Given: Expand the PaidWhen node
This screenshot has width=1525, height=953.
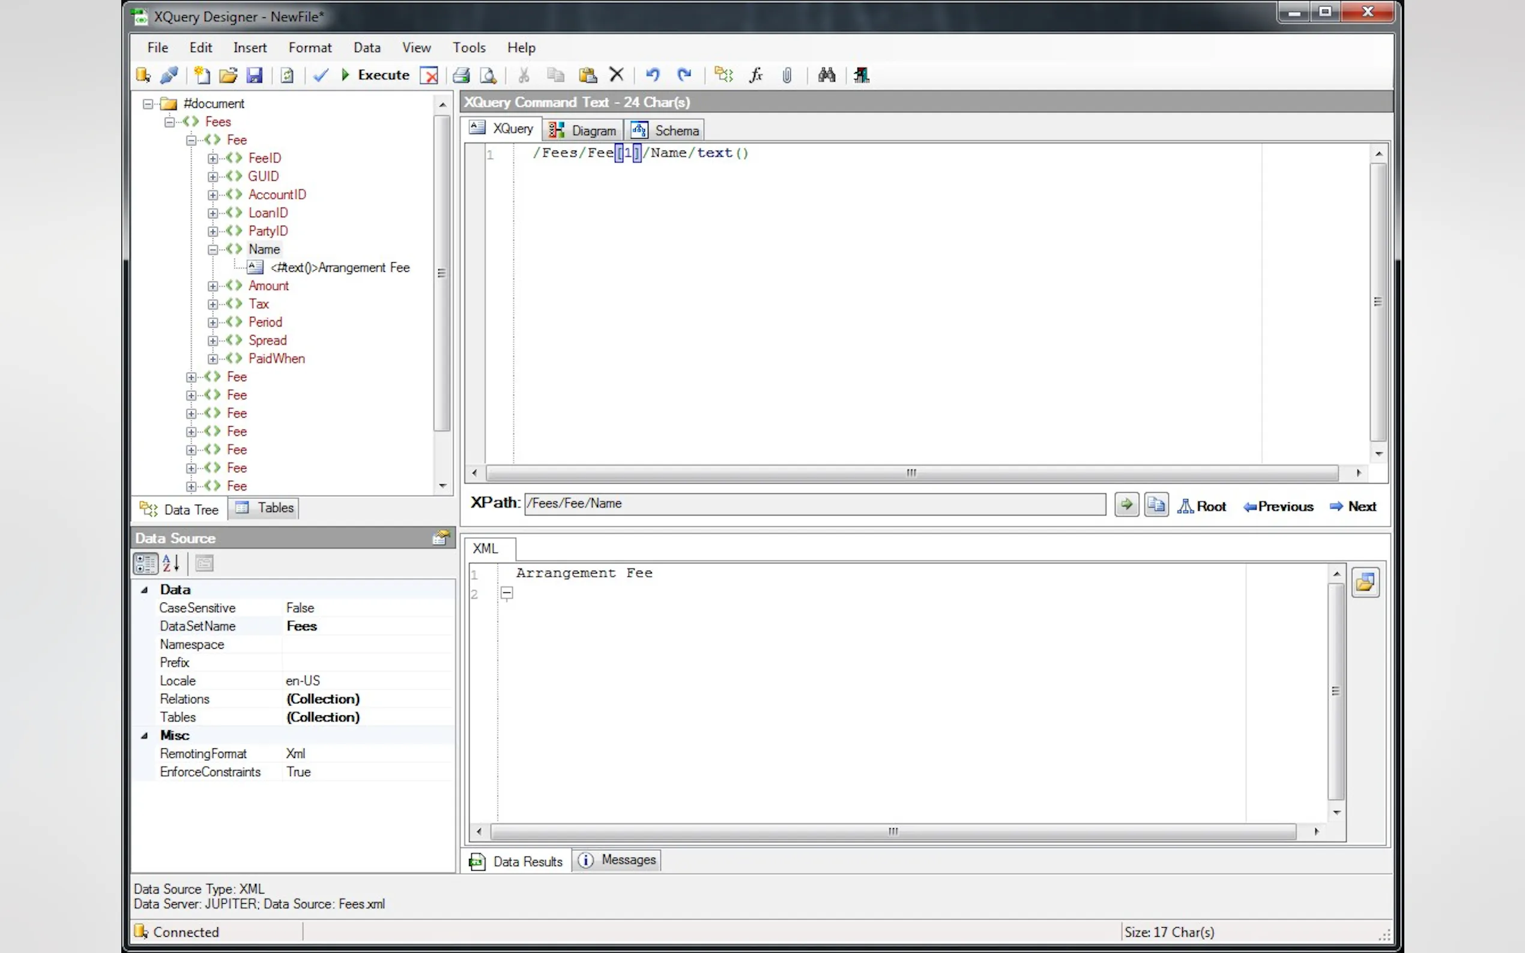Looking at the screenshot, I should pyautogui.click(x=213, y=359).
